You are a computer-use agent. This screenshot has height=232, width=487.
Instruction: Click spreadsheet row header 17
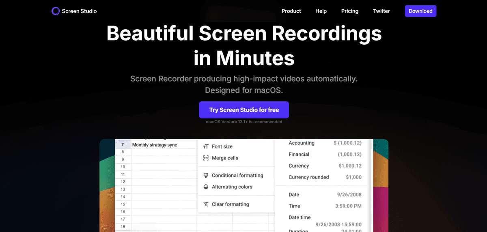click(123, 219)
